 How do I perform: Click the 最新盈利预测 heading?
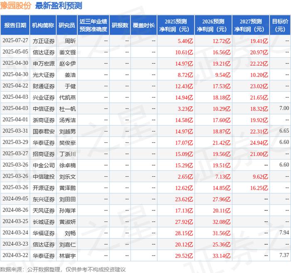point(59,5)
